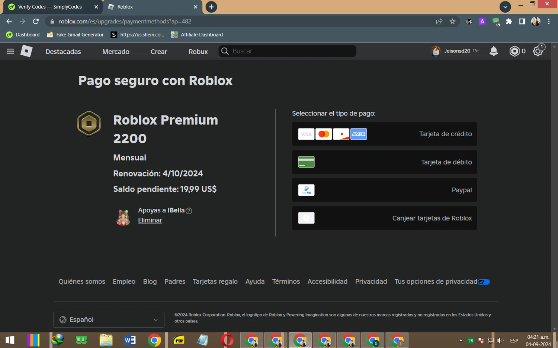The height and width of the screenshot is (348, 558).
Task: Click the help icon next to IBella
Action: point(189,211)
